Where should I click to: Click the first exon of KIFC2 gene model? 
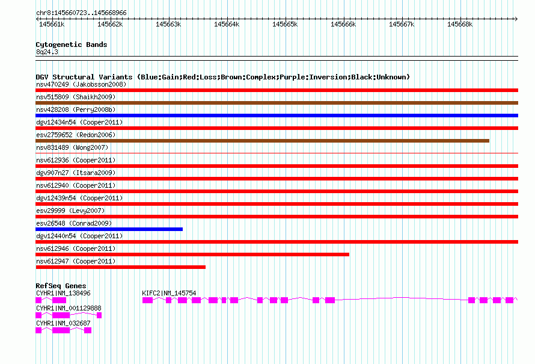147,300
